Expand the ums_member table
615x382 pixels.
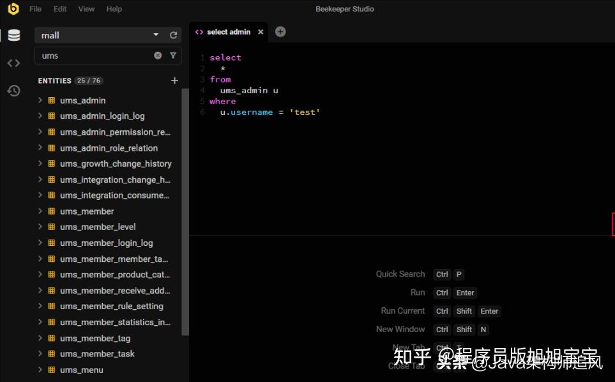pos(40,211)
